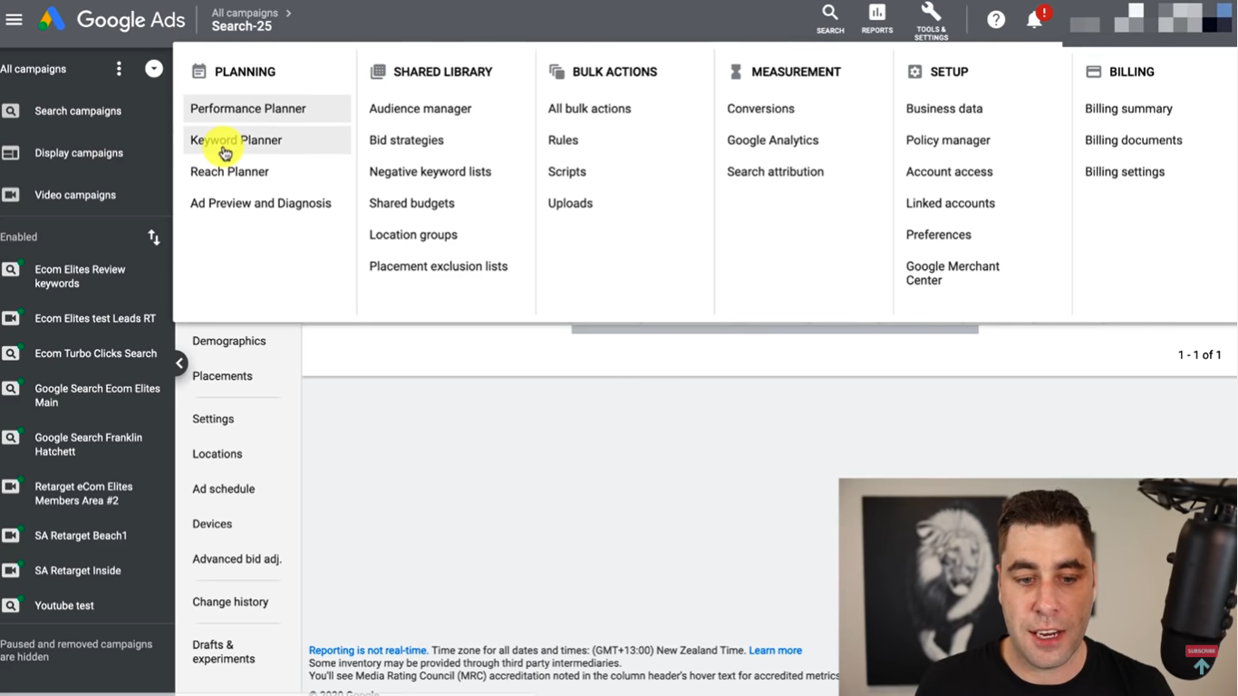
Task: Click the Billing card icon
Action: [1093, 72]
